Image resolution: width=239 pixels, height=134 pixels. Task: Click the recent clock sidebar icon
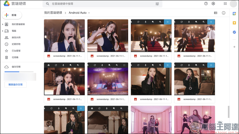pos(6,44)
